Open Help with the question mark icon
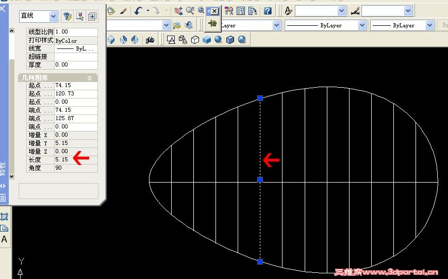Screen dimensions: 448x279 [x=268, y=11]
